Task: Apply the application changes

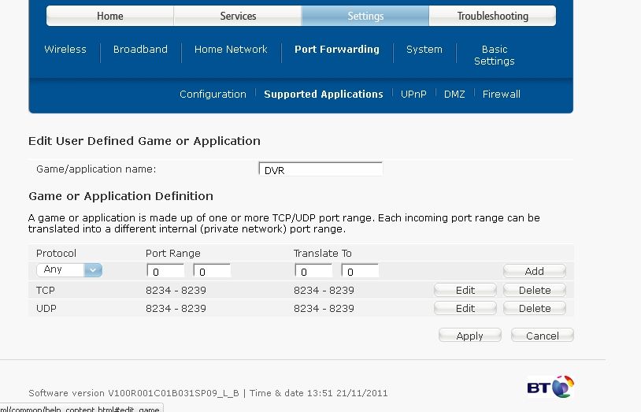Action: (469, 336)
